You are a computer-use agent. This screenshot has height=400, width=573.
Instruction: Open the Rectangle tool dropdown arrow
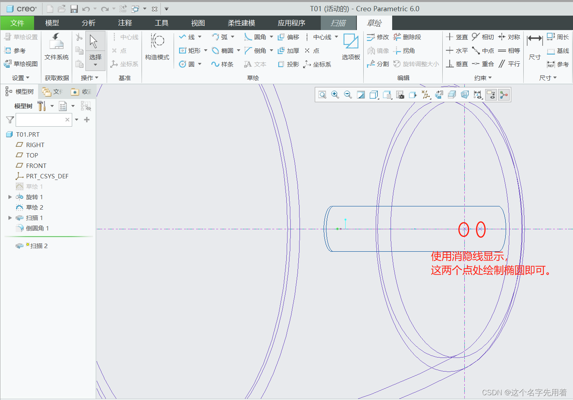(x=206, y=51)
